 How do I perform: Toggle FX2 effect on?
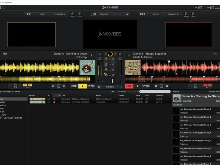point(142,14)
